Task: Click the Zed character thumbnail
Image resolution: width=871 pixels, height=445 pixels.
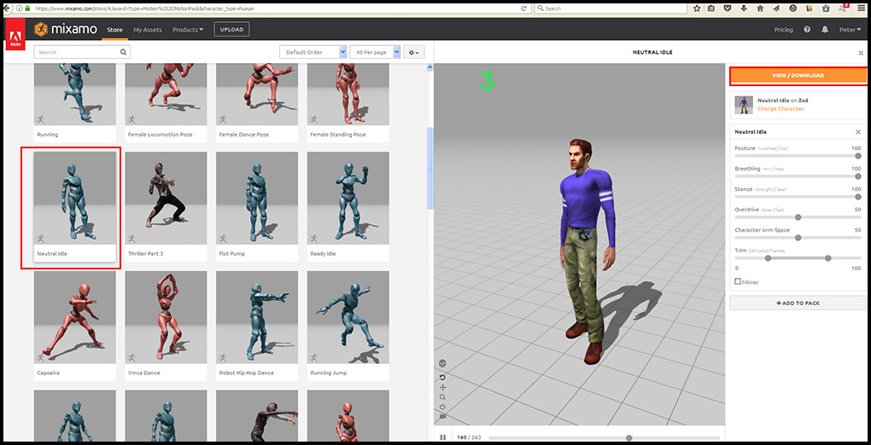Action: click(744, 105)
